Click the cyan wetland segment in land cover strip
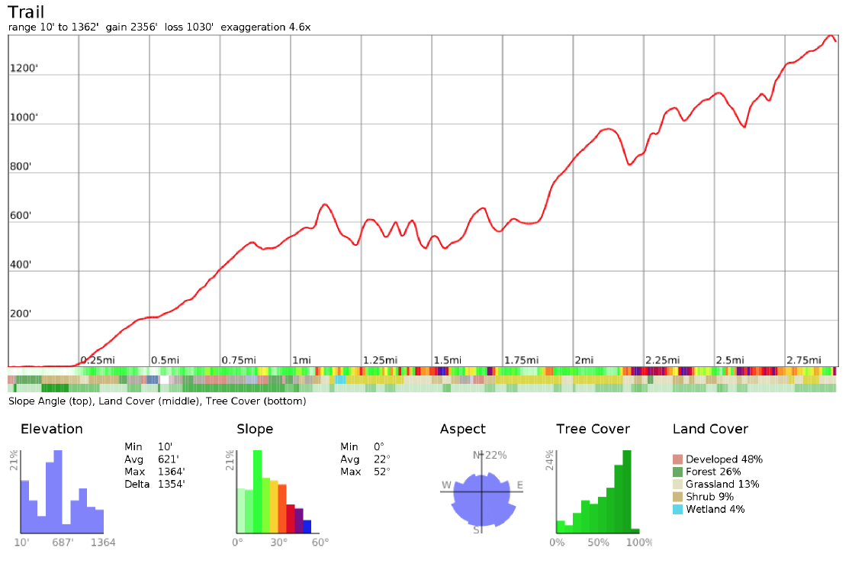 point(340,379)
